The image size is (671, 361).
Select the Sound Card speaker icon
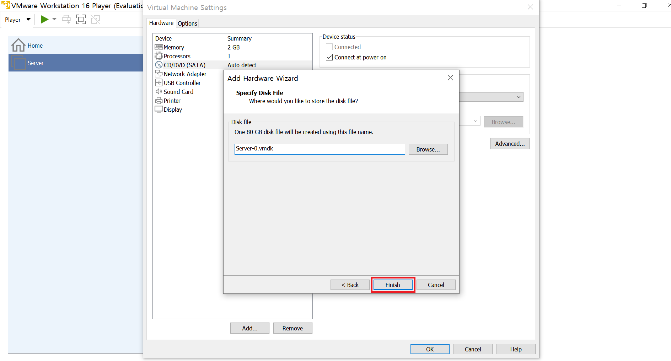pos(159,91)
